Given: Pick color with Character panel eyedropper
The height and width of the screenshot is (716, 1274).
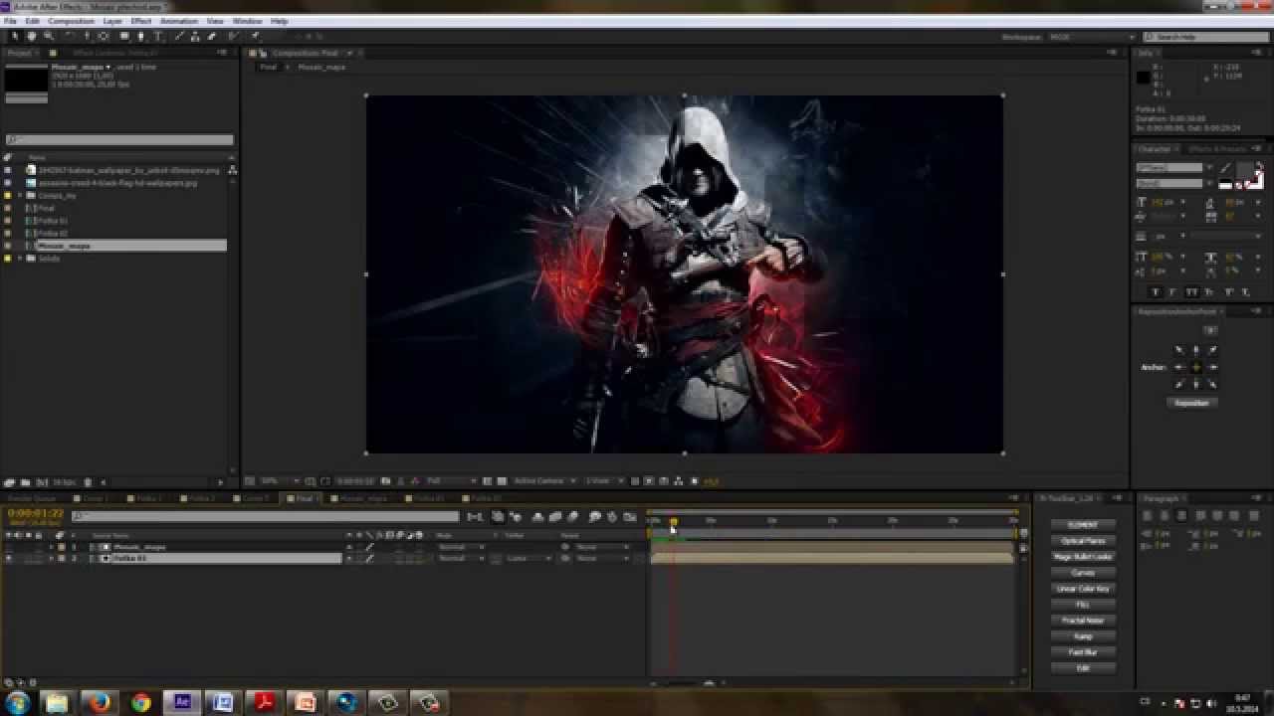Looking at the screenshot, I should [1226, 168].
